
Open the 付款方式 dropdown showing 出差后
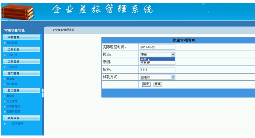(157, 77)
